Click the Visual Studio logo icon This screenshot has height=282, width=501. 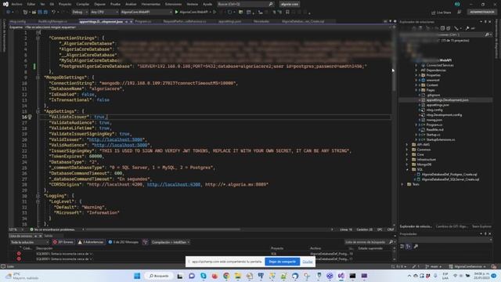[5, 4]
